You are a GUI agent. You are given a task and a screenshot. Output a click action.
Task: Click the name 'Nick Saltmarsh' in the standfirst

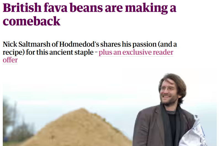click(27, 44)
